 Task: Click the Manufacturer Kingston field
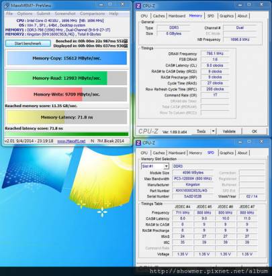pyautogui.click(x=193, y=185)
